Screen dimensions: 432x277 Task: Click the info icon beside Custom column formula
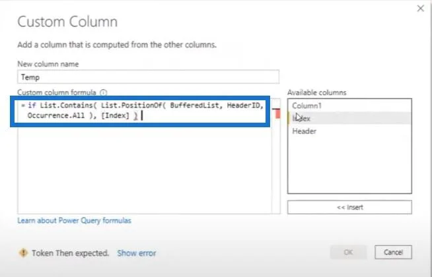(x=103, y=93)
